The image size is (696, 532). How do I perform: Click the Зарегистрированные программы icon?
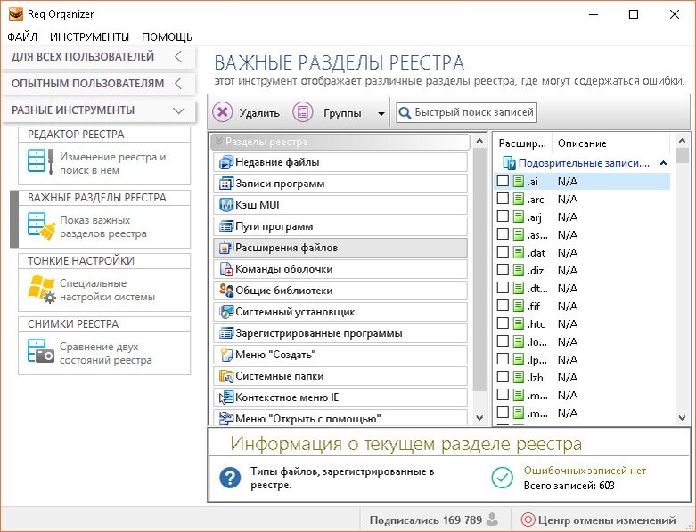point(226,333)
